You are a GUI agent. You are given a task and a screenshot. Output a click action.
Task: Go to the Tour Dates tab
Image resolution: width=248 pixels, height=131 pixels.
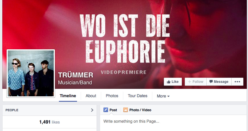point(137,96)
